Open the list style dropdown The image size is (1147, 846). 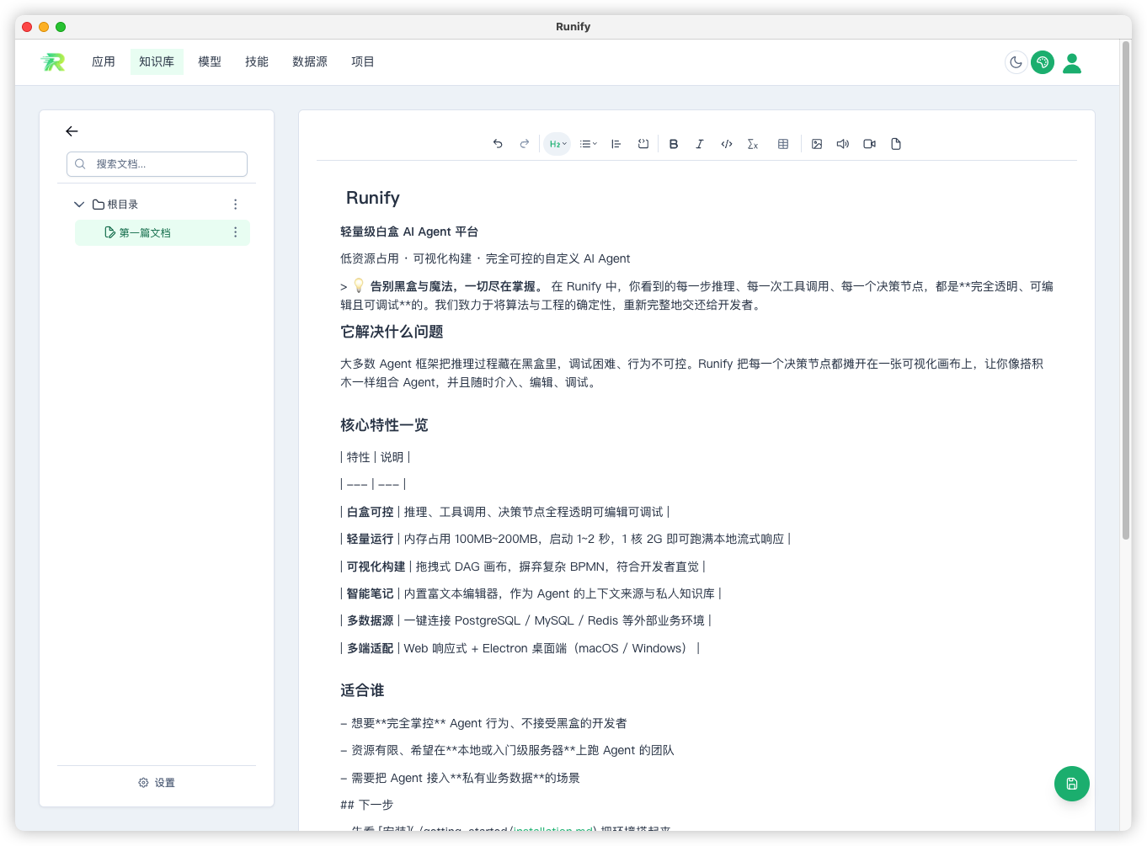coord(589,144)
